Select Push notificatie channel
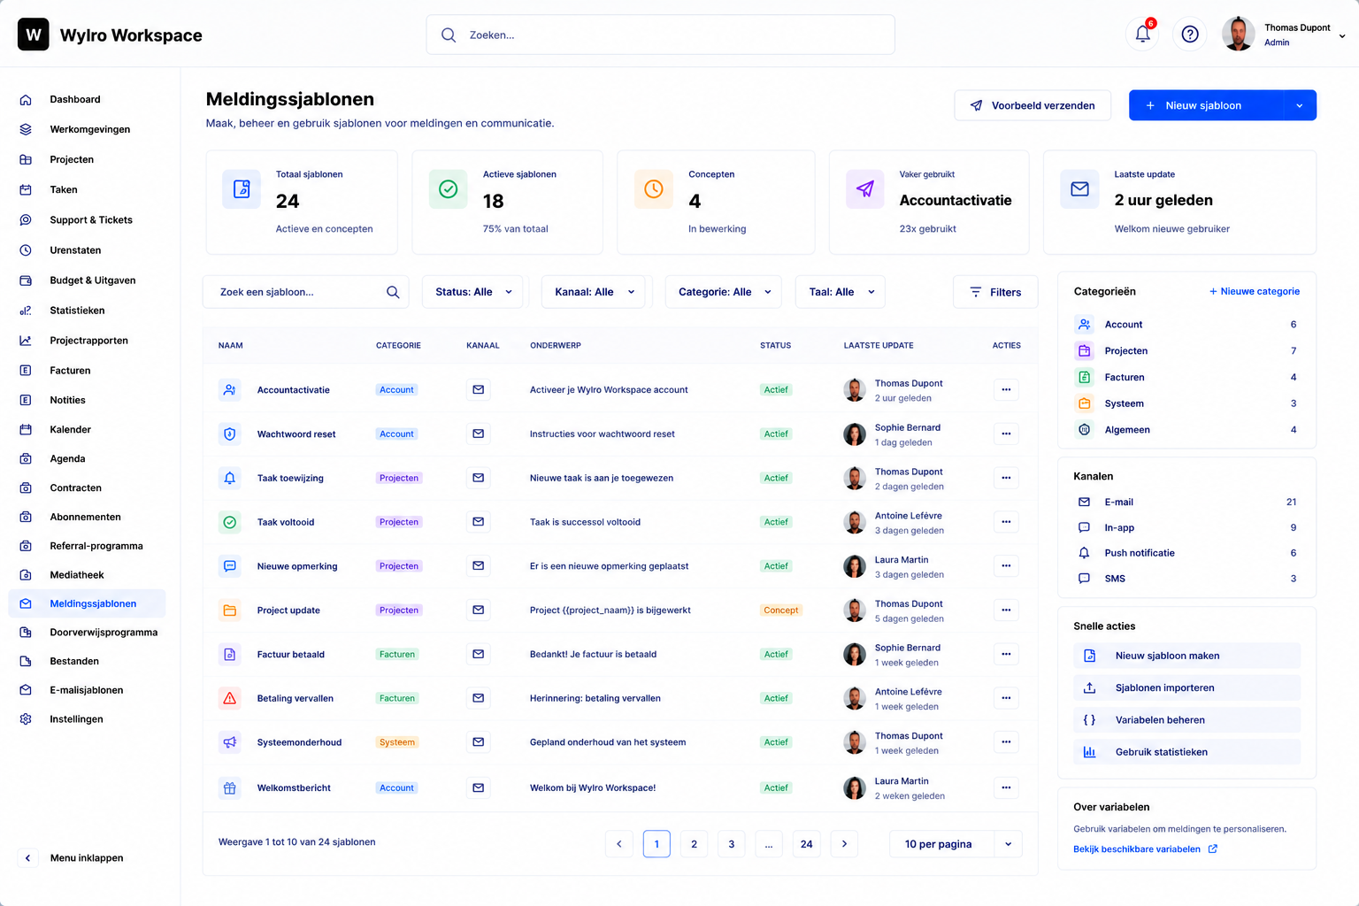This screenshot has height=906, width=1359. (x=1186, y=553)
